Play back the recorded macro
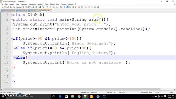Screen dimensions: 176x99 coord(92,7)
